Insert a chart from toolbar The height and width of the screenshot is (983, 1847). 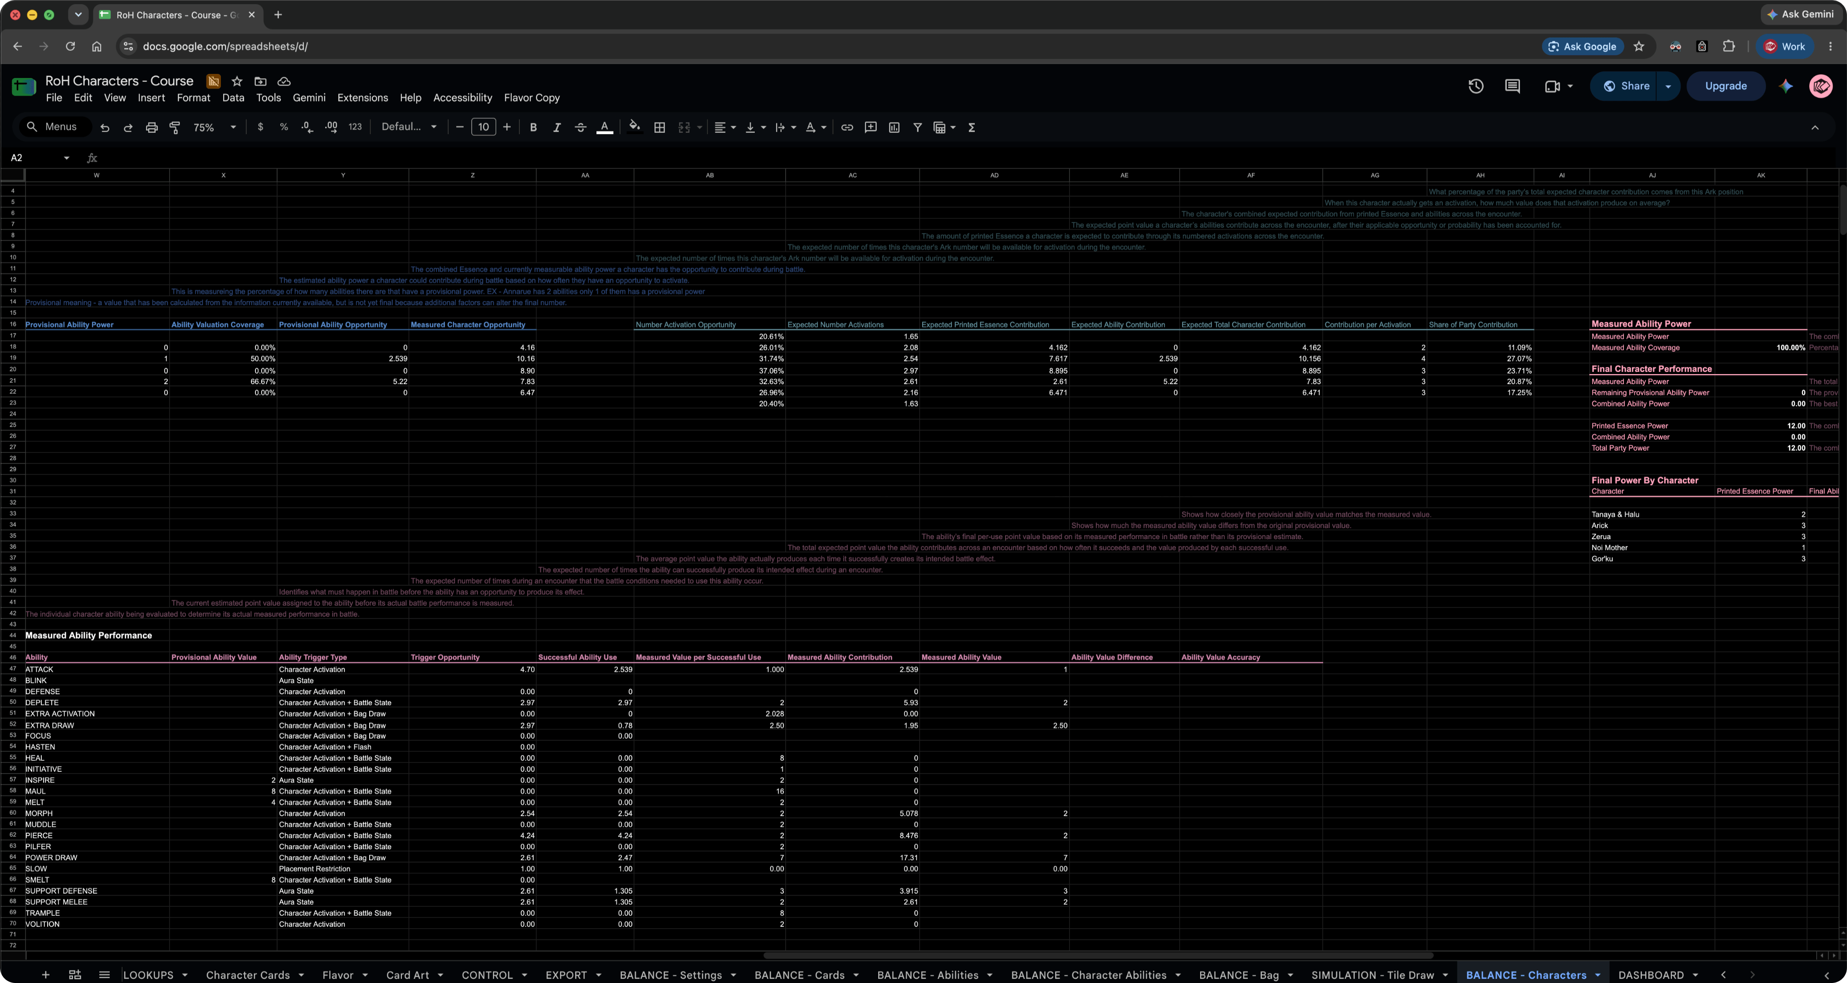(x=894, y=127)
